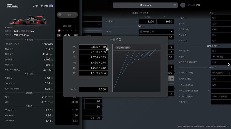231x129 pixels.
Task: Select 6단 gear ratio 1.139 / 364
Action: (93, 73)
